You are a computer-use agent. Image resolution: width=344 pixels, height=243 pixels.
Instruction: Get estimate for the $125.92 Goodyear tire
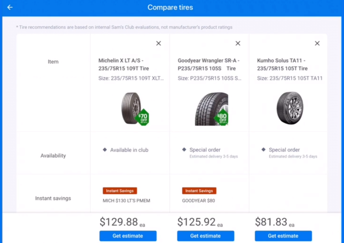pyautogui.click(x=205, y=236)
